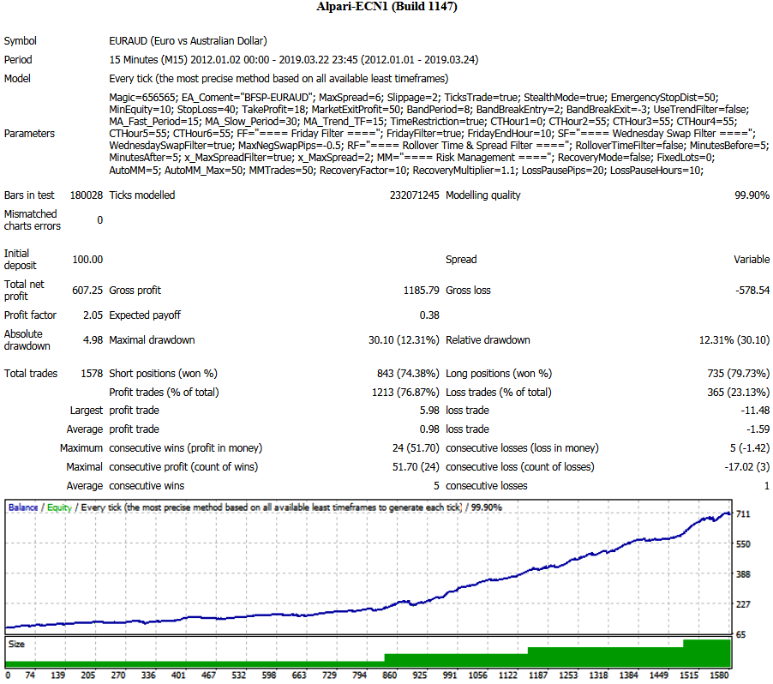The image size is (773, 684).
Task: Click the Model value Every tick description
Action: [x=279, y=79]
